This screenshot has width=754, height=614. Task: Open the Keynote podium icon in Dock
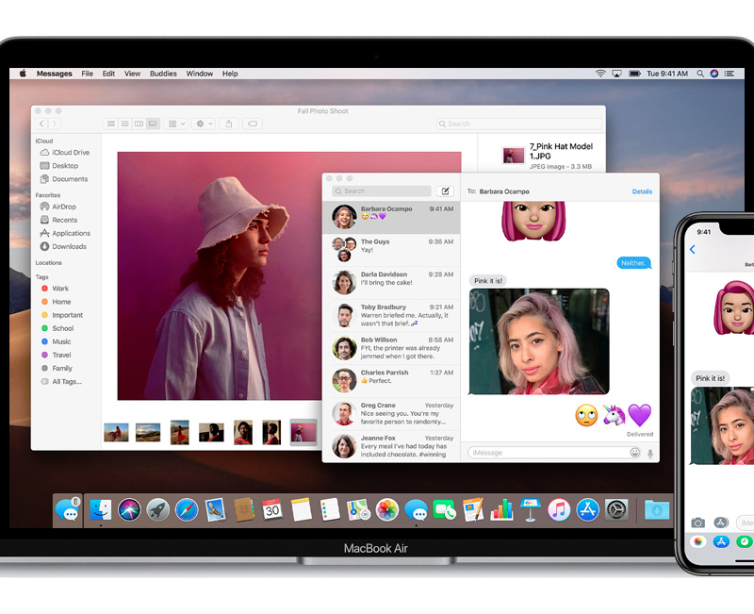pos(530,510)
